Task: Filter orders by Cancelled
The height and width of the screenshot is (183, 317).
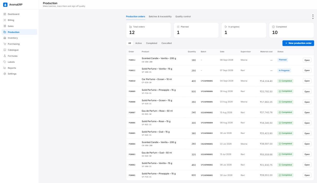Action: (166, 43)
